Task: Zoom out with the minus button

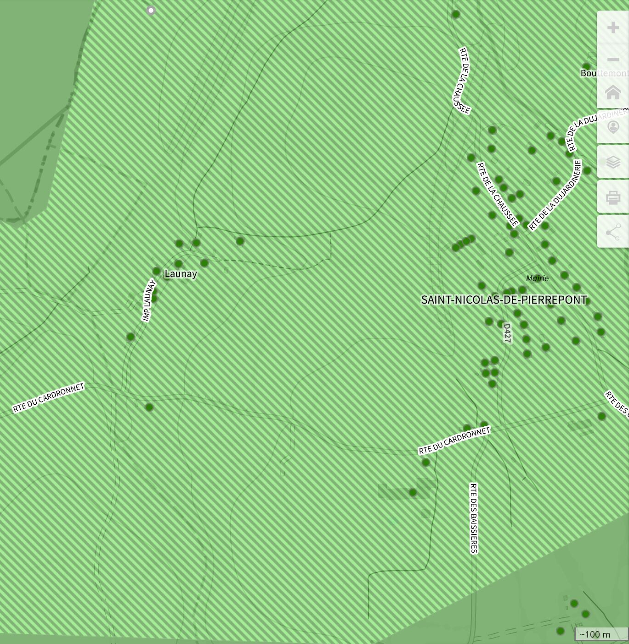Action: pyautogui.click(x=613, y=60)
